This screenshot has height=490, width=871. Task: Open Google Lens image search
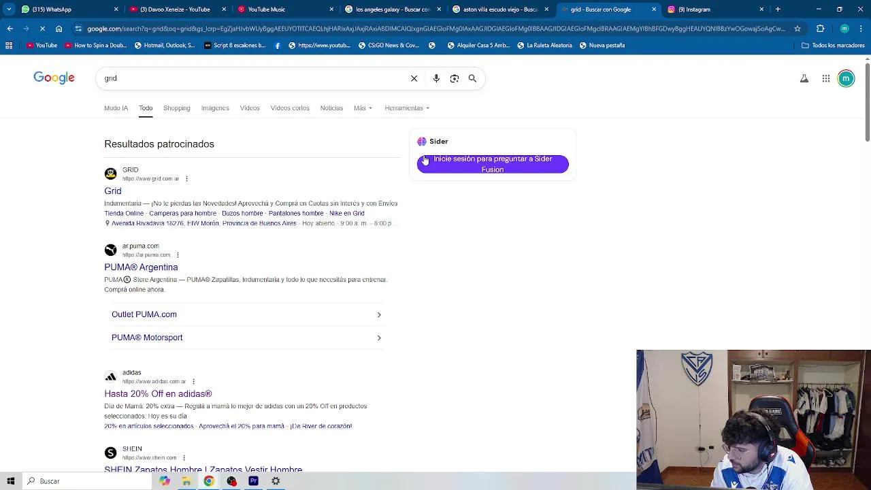455,78
